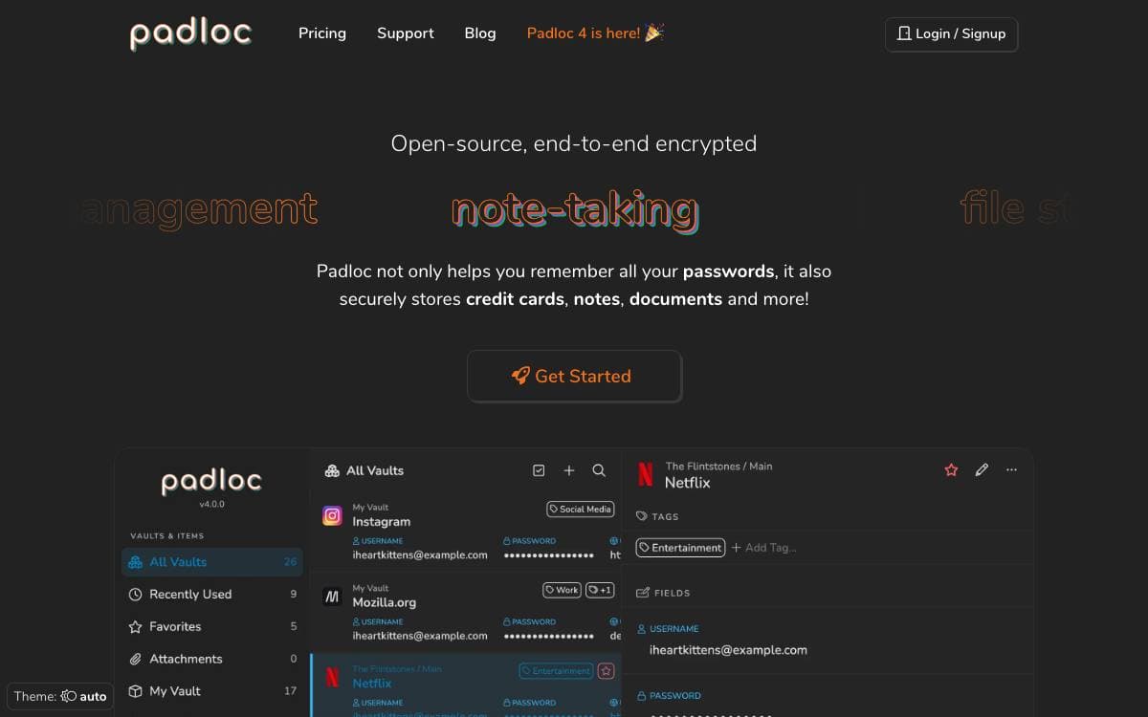Click the Work tag on Mozilla.org
1148x717 pixels.
[562, 590]
